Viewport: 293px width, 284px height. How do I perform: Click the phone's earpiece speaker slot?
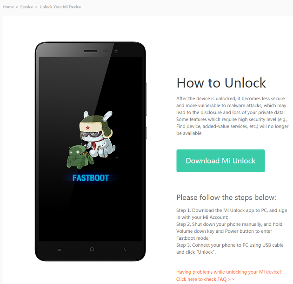(x=90, y=51)
